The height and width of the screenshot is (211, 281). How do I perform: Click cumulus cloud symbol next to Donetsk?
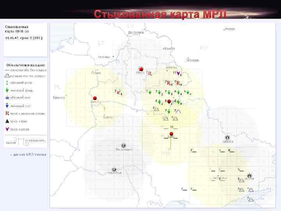[x=242, y=180]
